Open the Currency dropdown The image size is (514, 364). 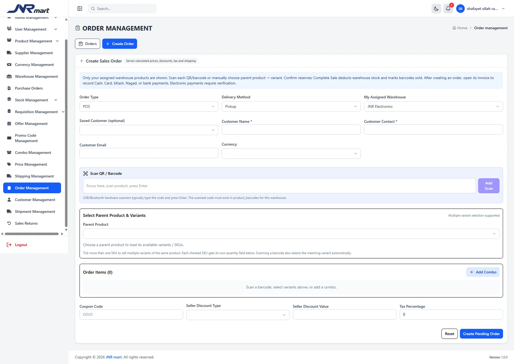(x=291, y=153)
